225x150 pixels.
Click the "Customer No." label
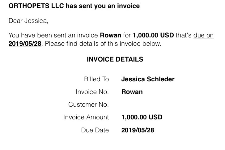(88, 105)
